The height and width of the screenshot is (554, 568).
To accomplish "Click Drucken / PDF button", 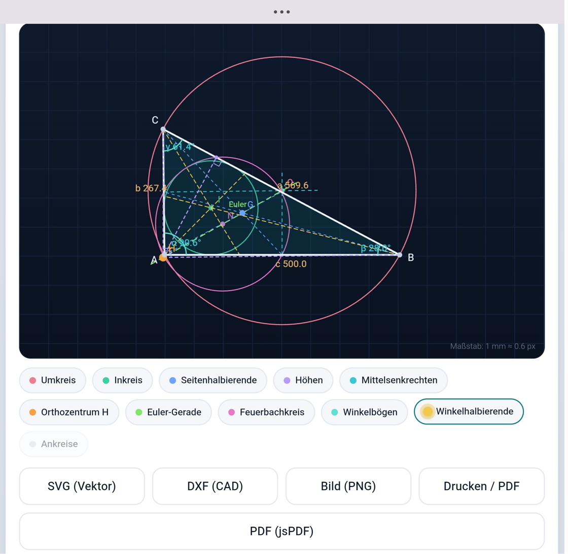I will [482, 486].
